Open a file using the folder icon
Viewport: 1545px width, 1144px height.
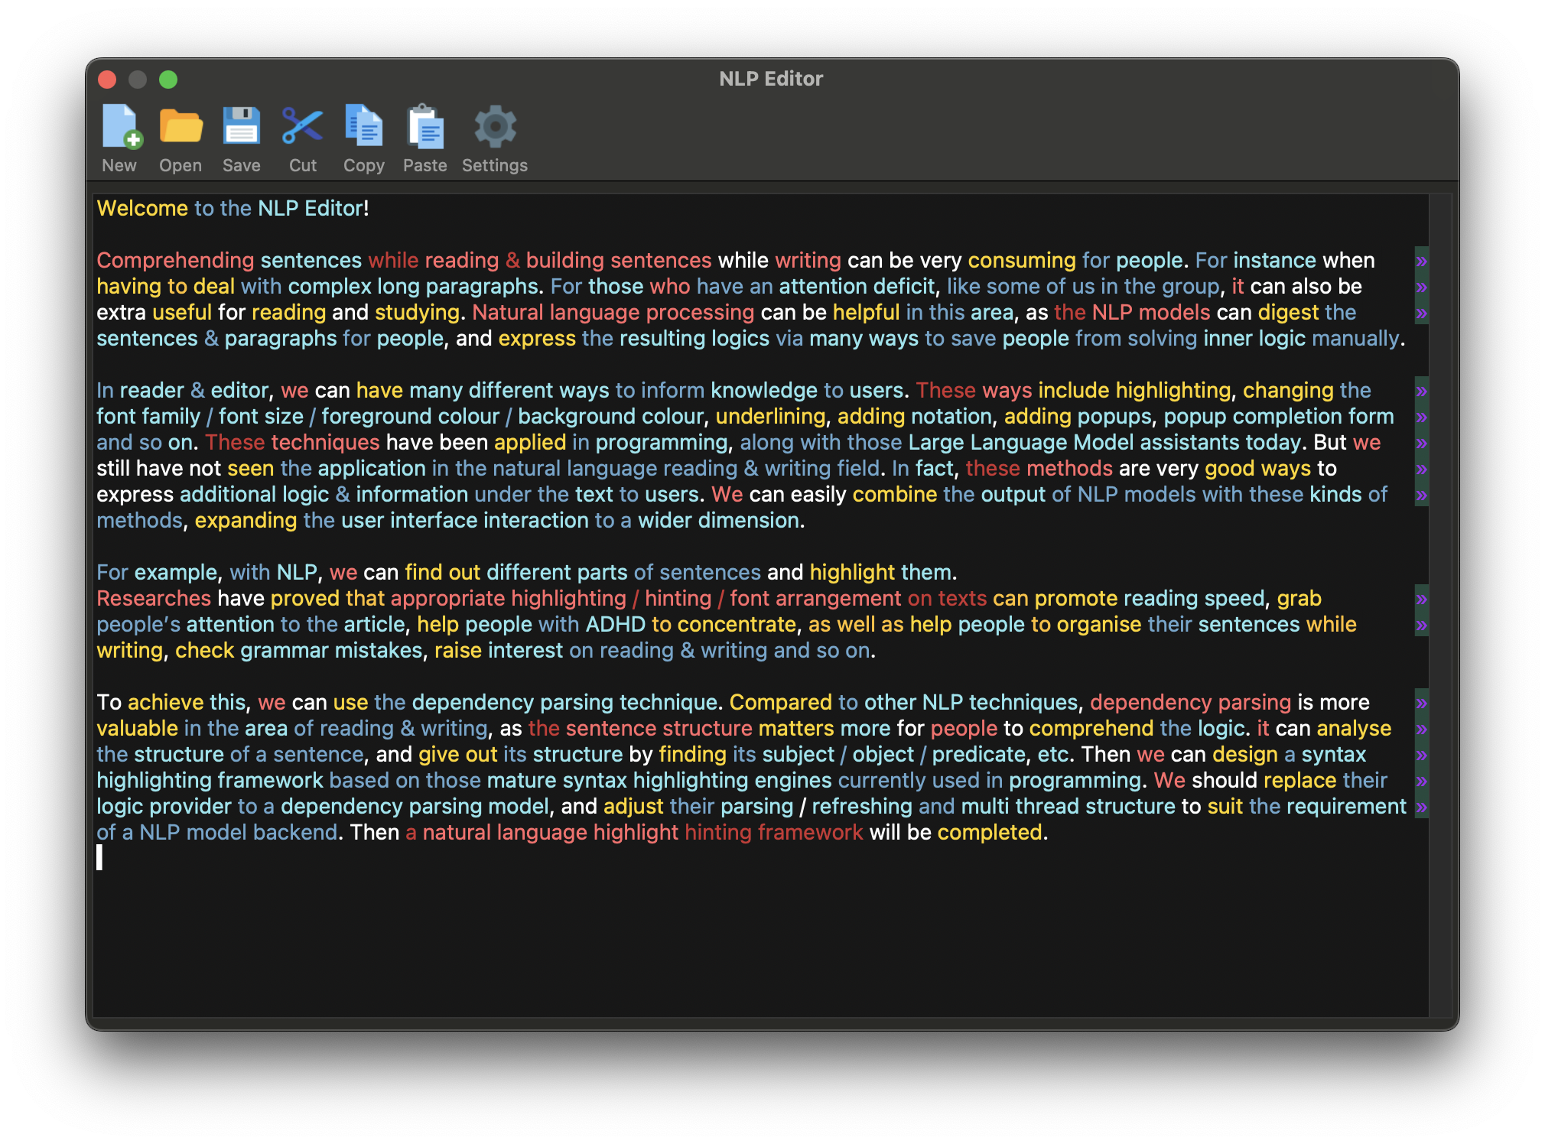coord(181,126)
